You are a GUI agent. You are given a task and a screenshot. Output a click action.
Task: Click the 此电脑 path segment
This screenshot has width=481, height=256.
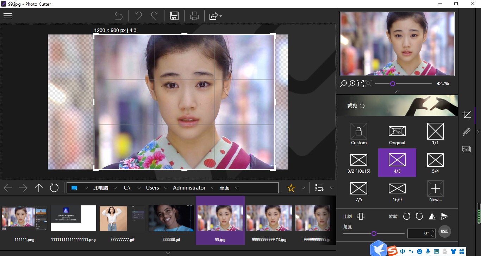pos(101,188)
